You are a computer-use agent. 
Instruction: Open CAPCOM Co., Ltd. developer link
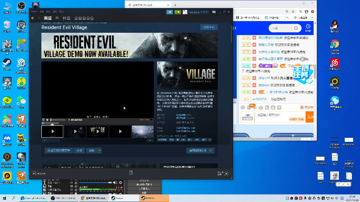click(x=185, y=128)
